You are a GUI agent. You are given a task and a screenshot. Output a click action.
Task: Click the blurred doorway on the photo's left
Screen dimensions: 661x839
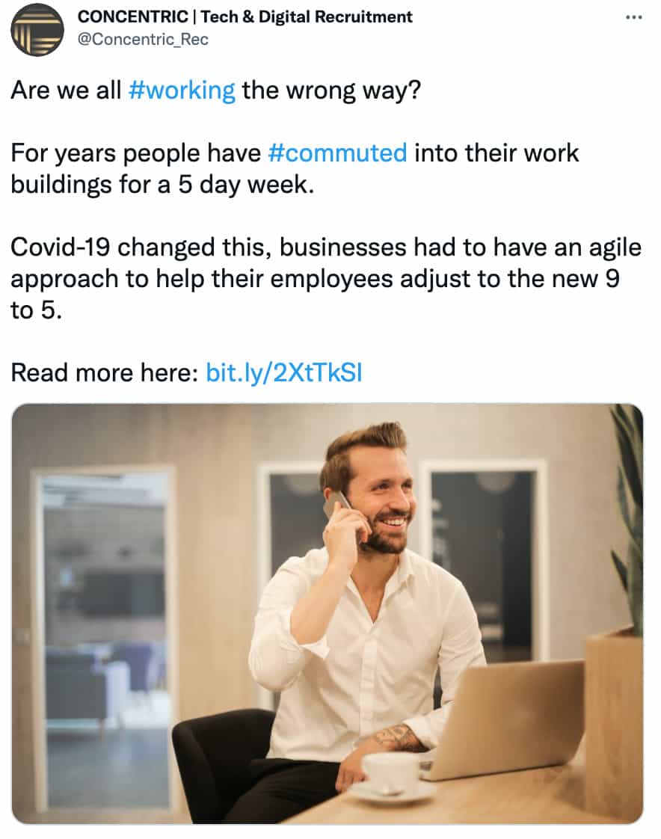(105, 636)
